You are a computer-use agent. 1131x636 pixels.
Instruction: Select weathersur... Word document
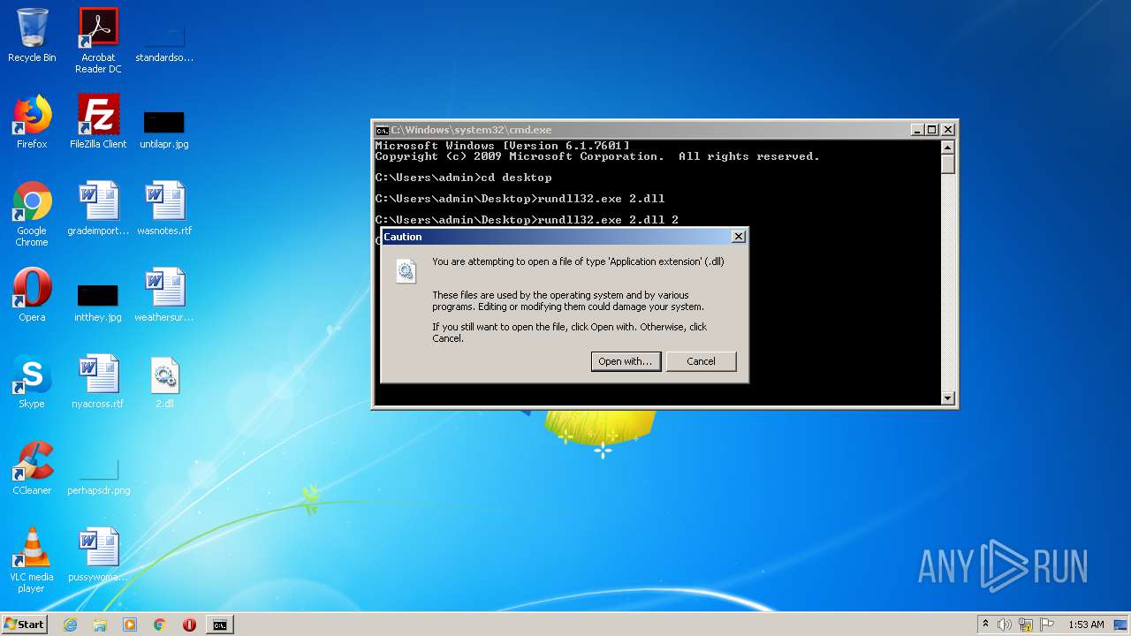(x=164, y=295)
